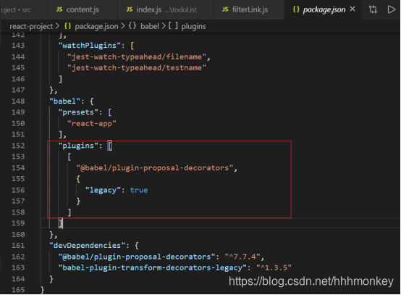Click the JS icon on filterLink.js tab

225,9
